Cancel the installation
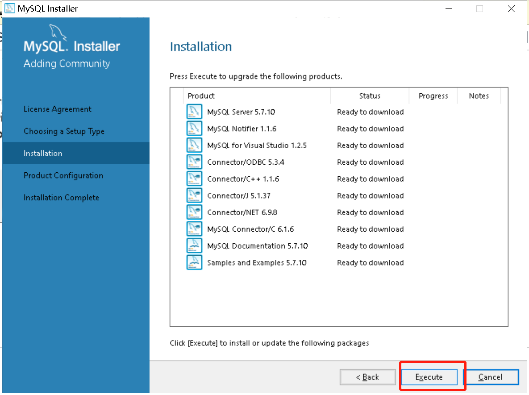This screenshot has width=529, height=395. pos(491,377)
